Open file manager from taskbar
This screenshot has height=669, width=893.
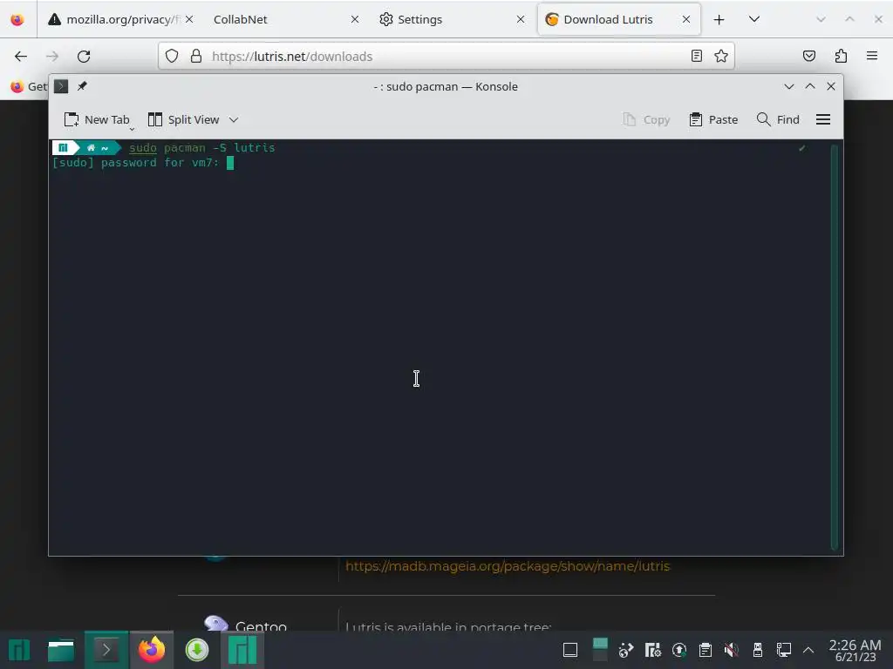pyautogui.click(x=61, y=650)
